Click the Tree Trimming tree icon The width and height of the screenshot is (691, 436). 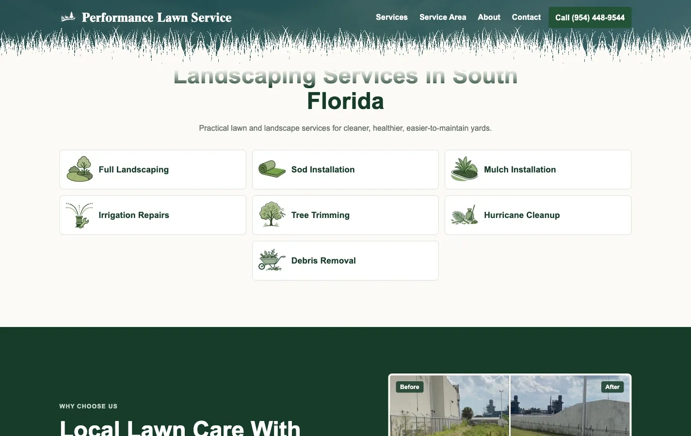click(x=272, y=215)
